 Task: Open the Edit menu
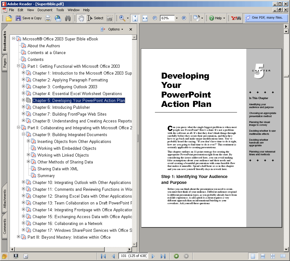(20, 10)
